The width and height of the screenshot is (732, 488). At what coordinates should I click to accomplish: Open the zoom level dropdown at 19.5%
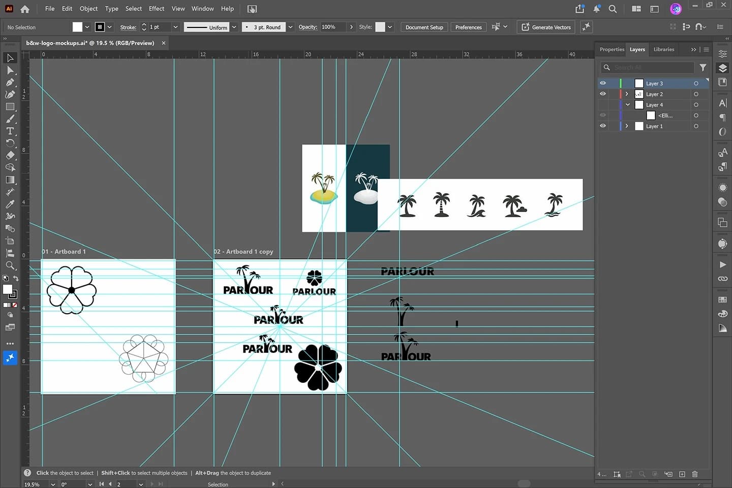52,484
